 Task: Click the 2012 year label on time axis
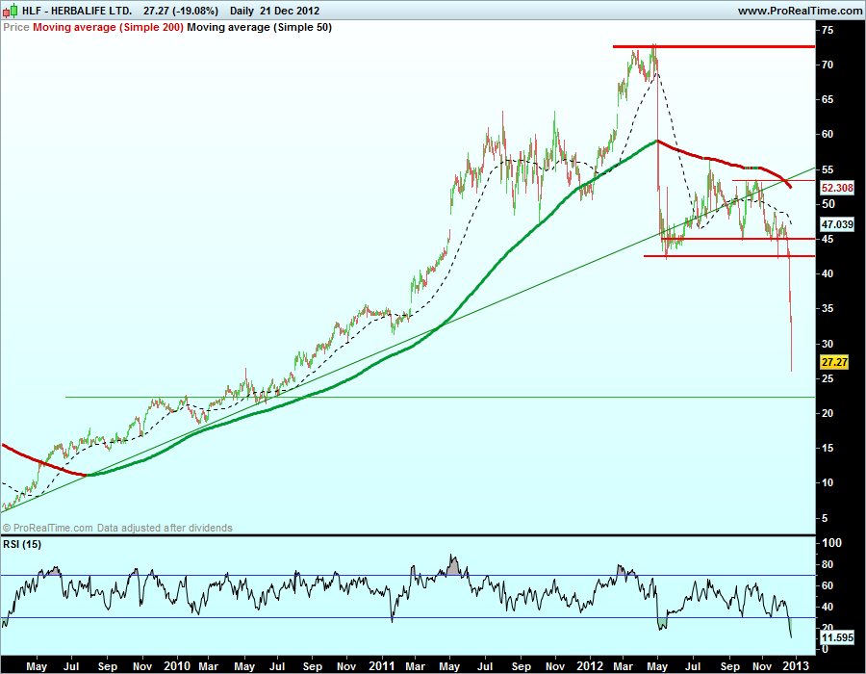coord(590,665)
